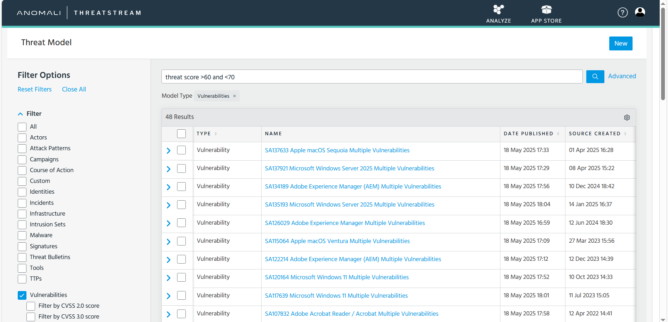The image size is (668, 322).
Task: Expand the SA115064 macOS Ventura row
Action: 168,242
